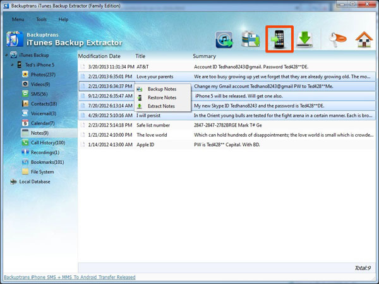Click the Bookmarks(101) icon
This screenshot has height=284, width=379.
[x=25, y=162]
